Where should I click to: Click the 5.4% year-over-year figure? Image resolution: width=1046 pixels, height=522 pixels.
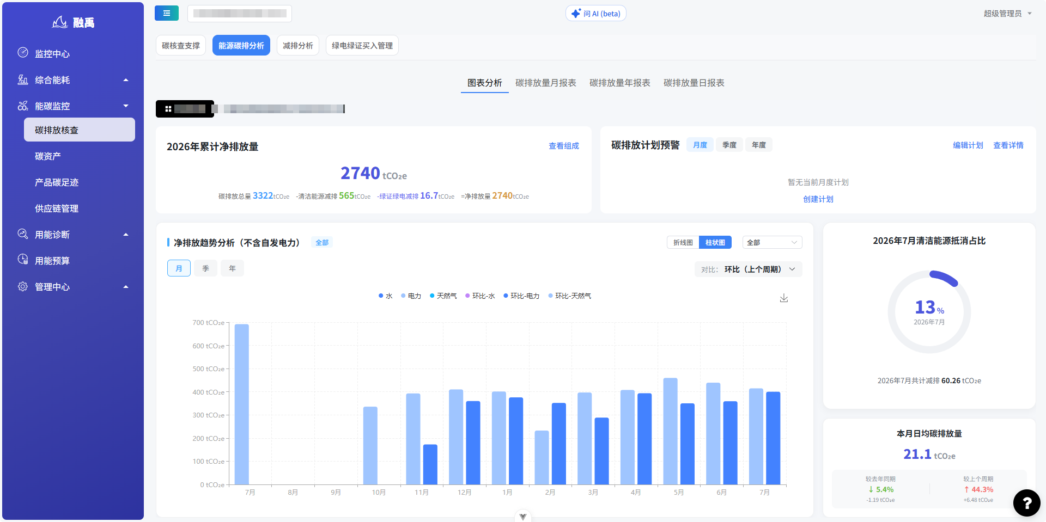(x=881, y=489)
